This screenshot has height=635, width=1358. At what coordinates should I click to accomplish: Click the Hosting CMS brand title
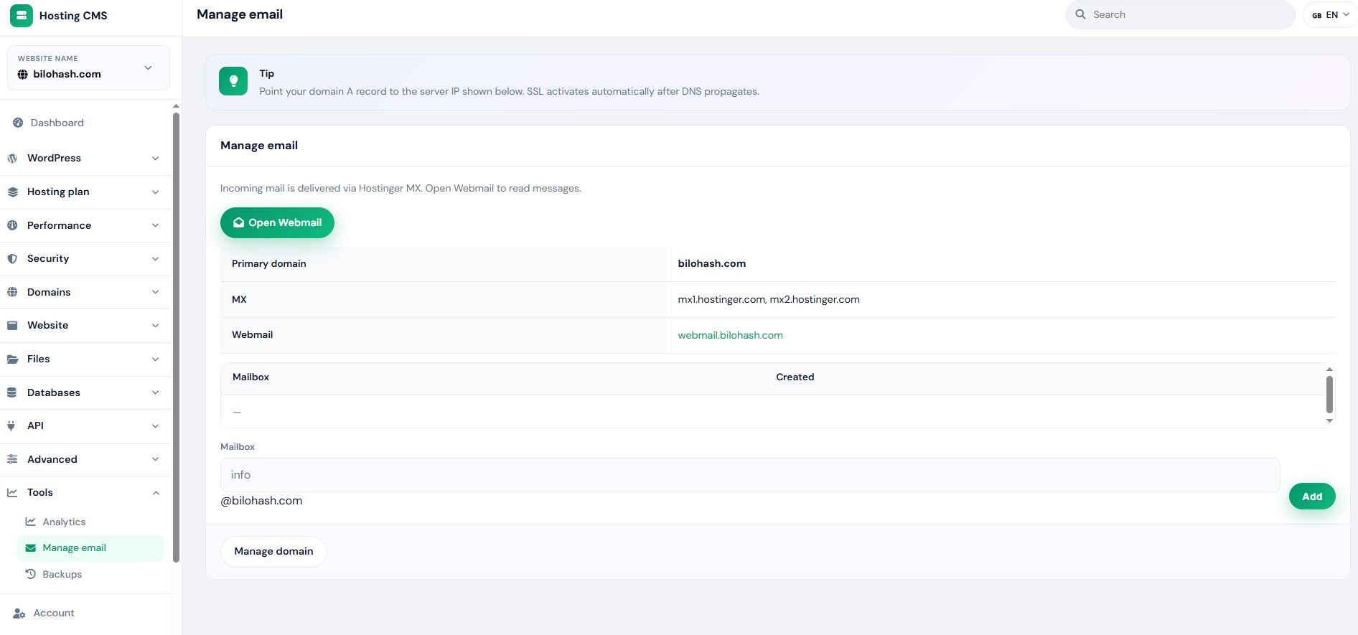point(73,15)
